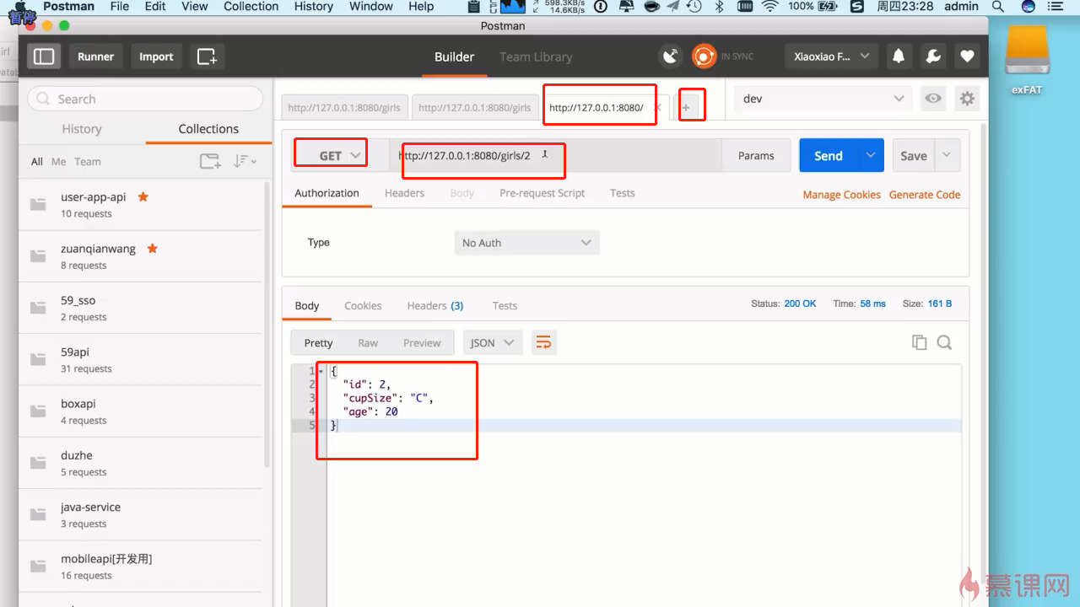This screenshot has width=1080, height=607.
Task: Open the response Cookies tab
Action: coord(363,305)
